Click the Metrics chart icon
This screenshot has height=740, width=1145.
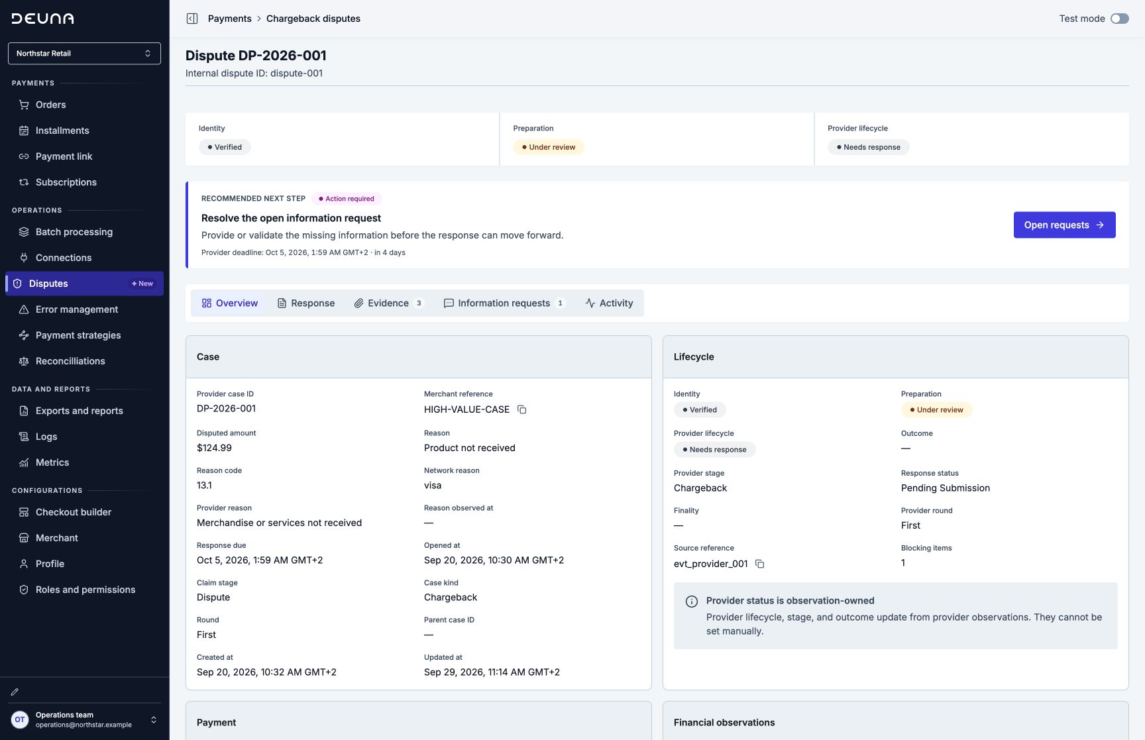click(24, 462)
